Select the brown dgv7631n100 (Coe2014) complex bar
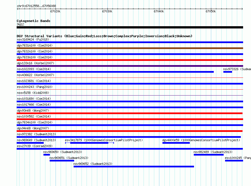Screen dimensions: 251x186 point(130,48)
